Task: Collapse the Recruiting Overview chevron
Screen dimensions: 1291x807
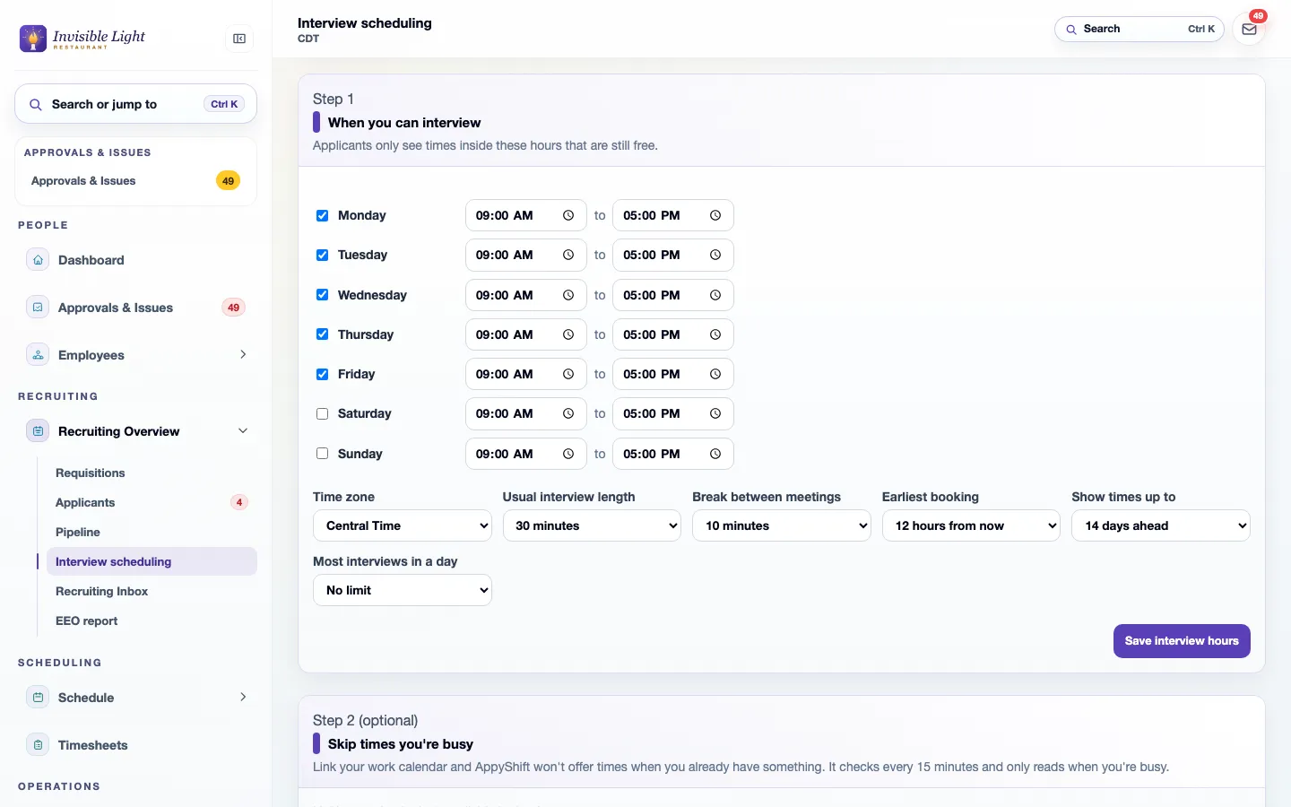Action: click(x=243, y=430)
